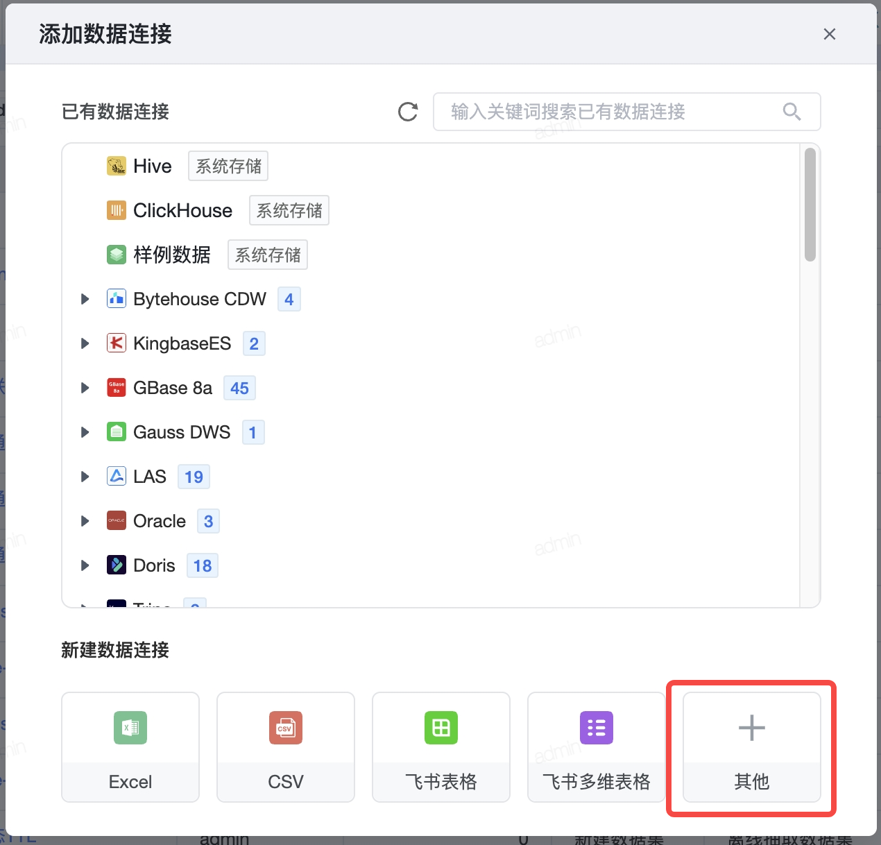Select the Oracle label
This screenshot has height=845, width=881.
pos(160,521)
